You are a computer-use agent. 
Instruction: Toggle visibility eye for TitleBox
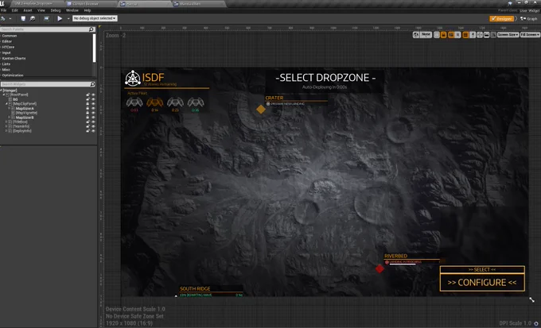(x=93, y=122)
